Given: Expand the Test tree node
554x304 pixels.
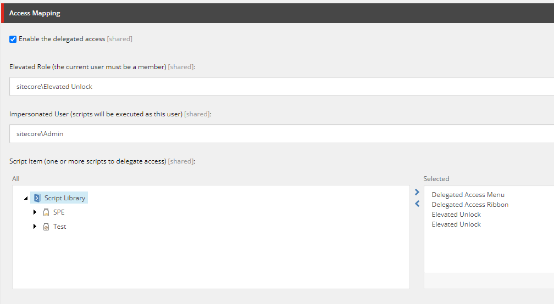Looking at the screenshot, I should tap(35, 227).
